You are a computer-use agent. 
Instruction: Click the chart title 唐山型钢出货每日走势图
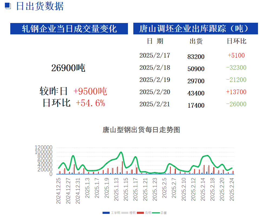141,130
